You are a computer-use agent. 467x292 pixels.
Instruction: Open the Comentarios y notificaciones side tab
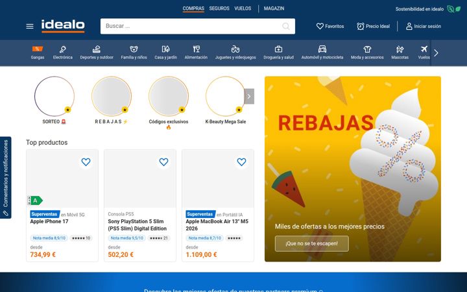[6, 178]
